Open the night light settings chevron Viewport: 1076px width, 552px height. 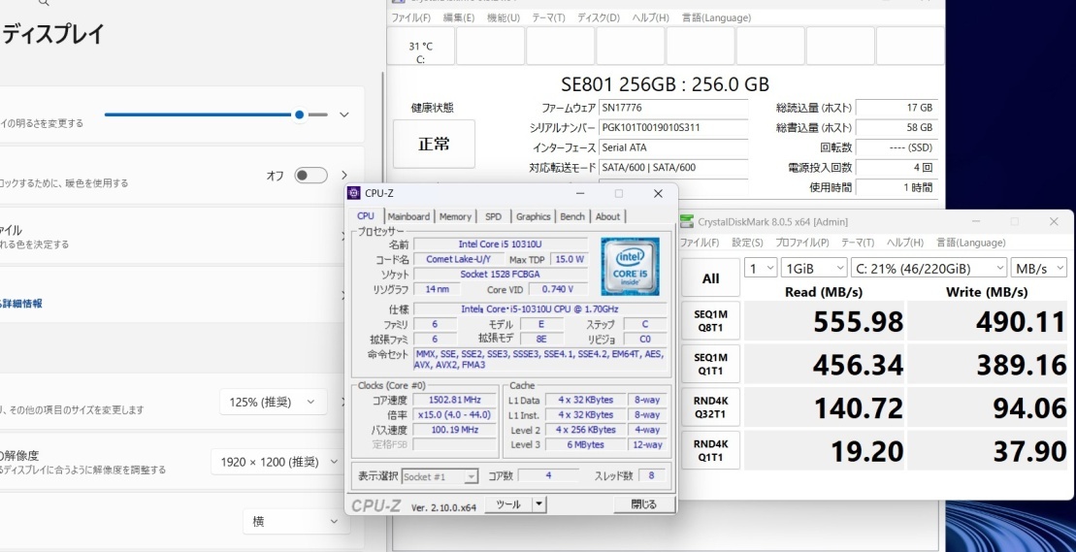pyautogui.click(x=344, y=176)
